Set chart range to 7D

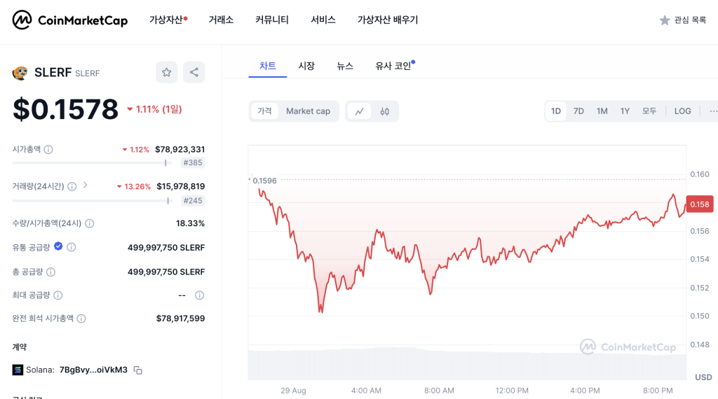[578, 111]
